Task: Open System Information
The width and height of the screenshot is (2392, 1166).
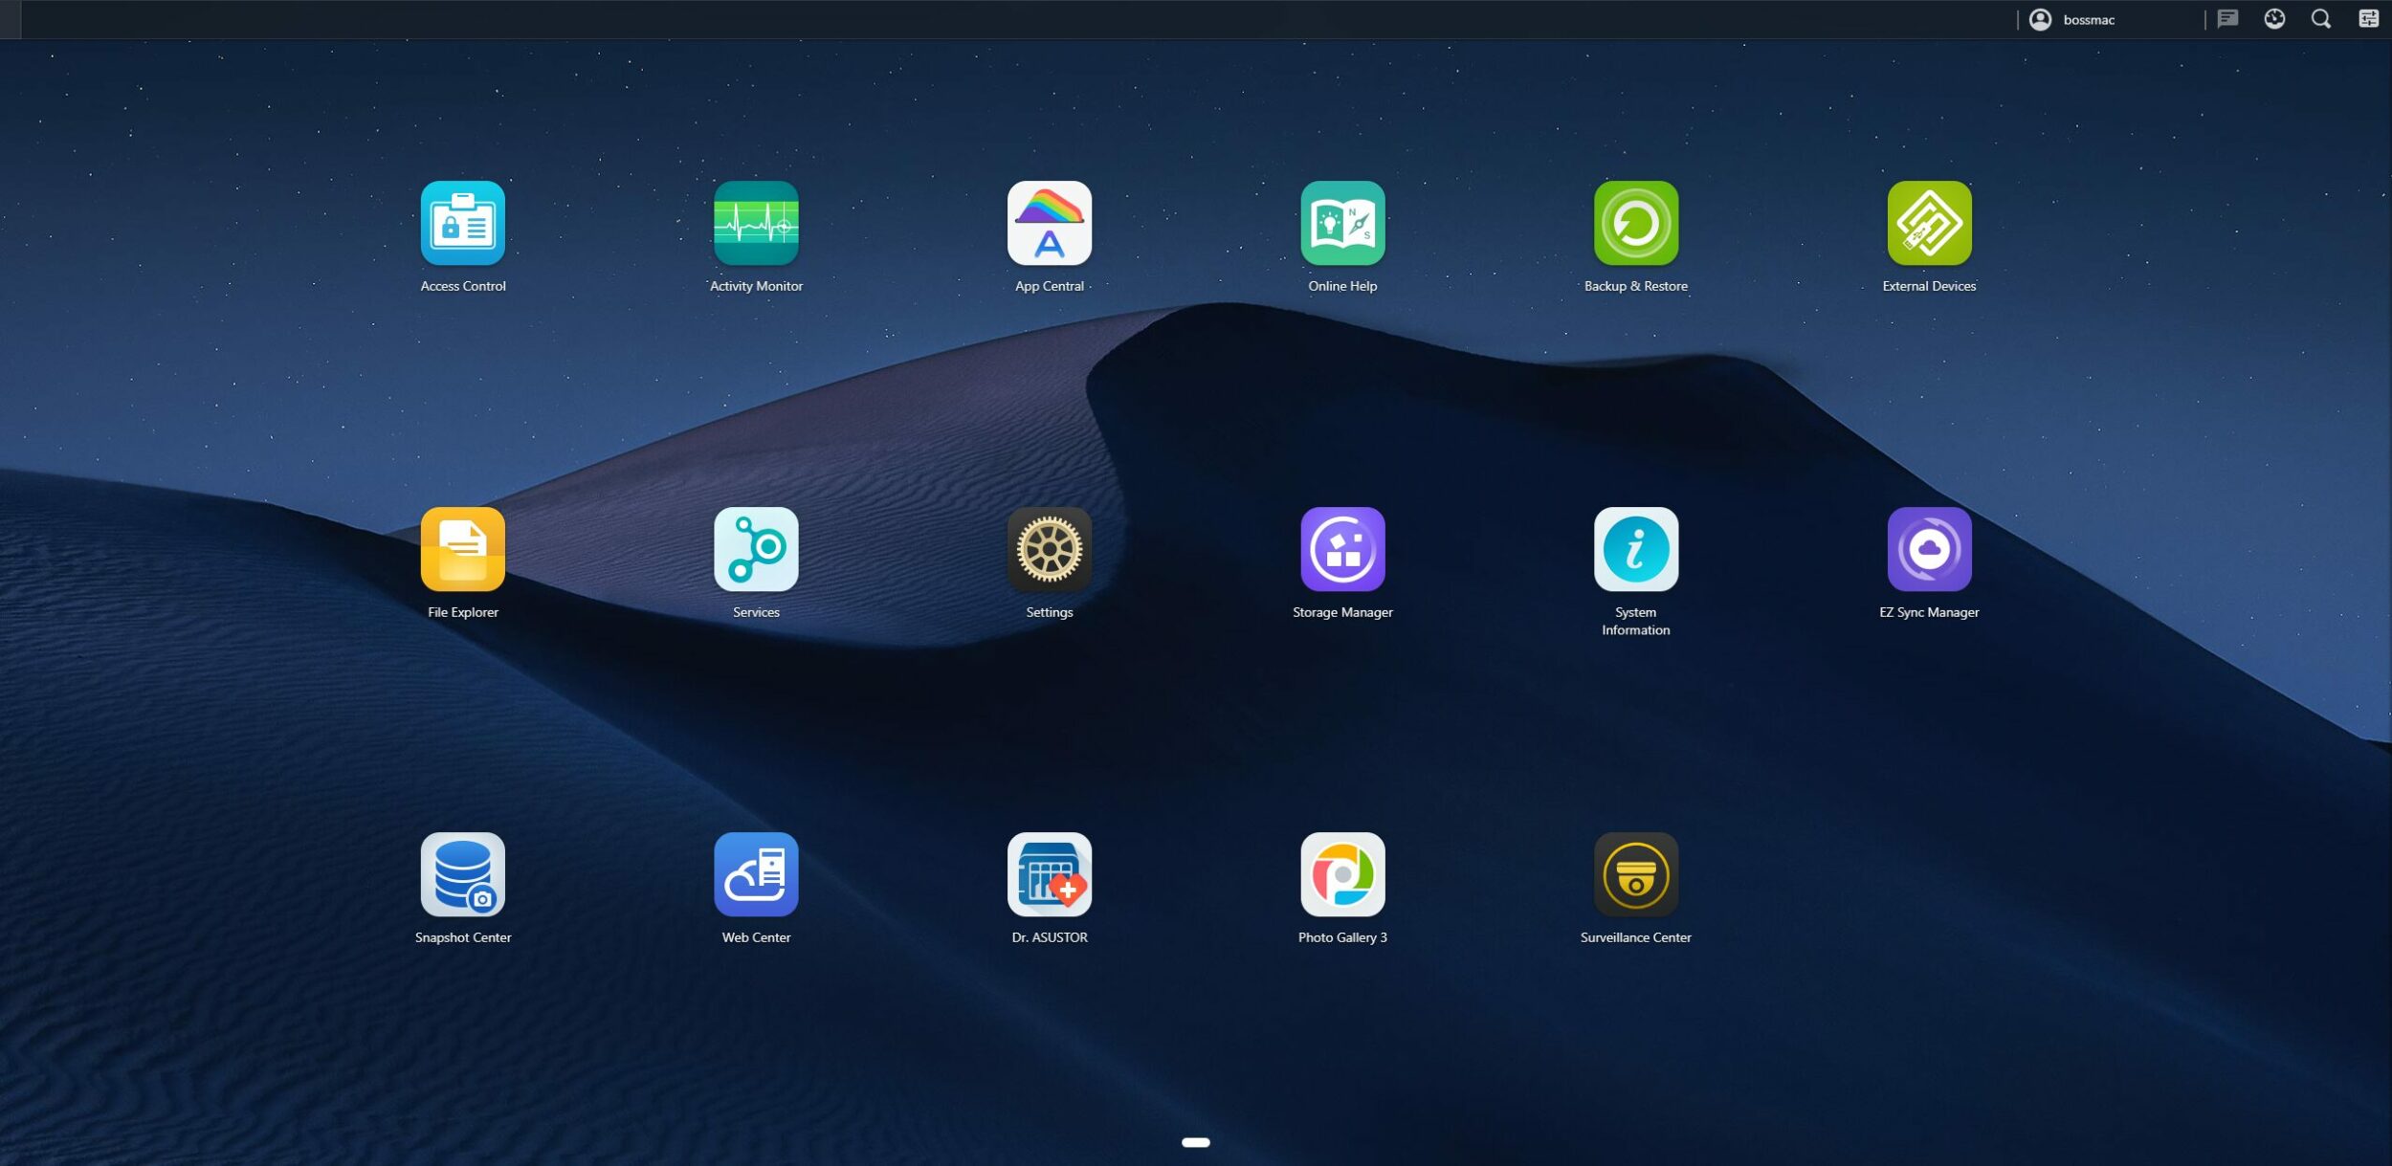Action: pos(1636,549)
